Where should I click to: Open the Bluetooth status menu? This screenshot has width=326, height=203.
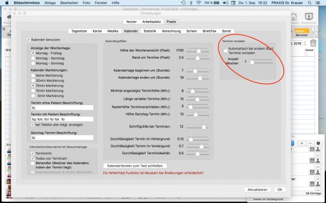tap(191, 3)
